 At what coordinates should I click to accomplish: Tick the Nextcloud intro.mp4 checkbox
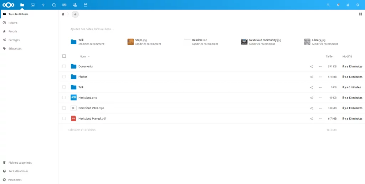pyautogui.click(x=64, y=108)
